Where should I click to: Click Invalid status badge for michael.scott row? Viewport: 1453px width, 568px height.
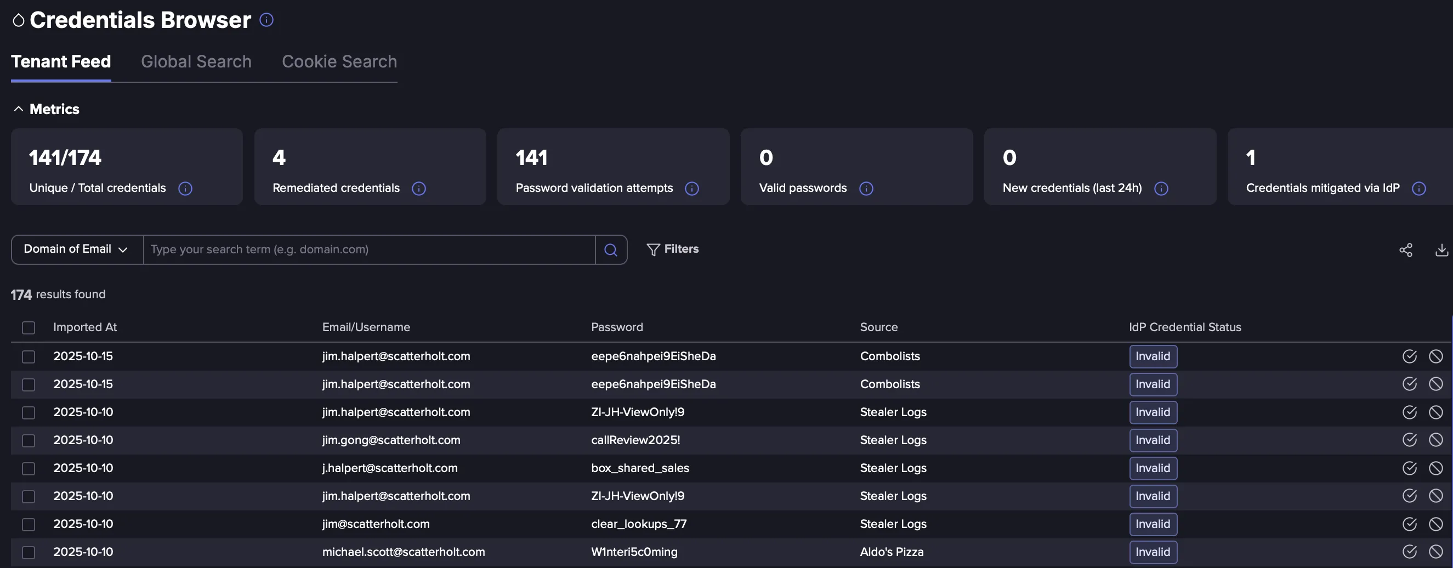coord(1153,552)
